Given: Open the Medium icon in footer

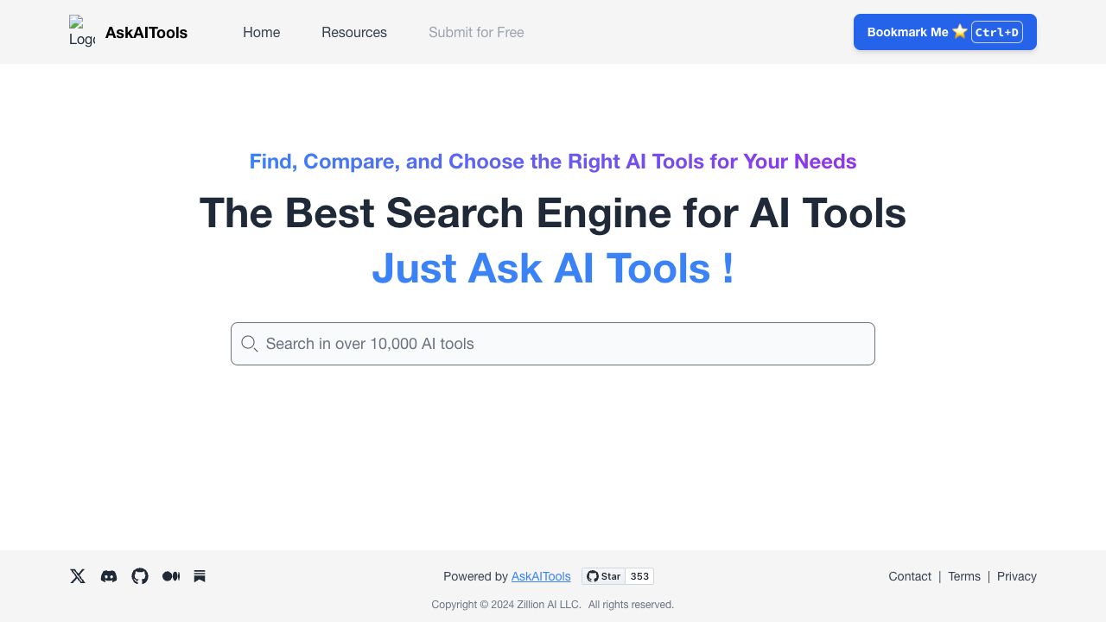Looking at the screenshot, I should pyautogui.click(x=171, y=576).
